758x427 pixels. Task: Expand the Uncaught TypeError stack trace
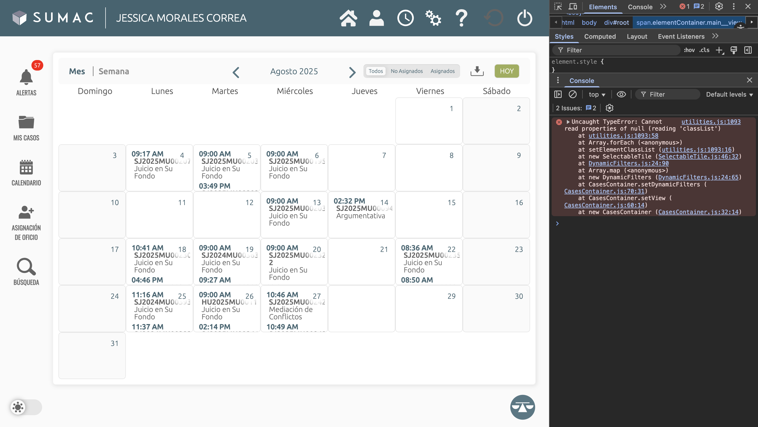point(568,122)
